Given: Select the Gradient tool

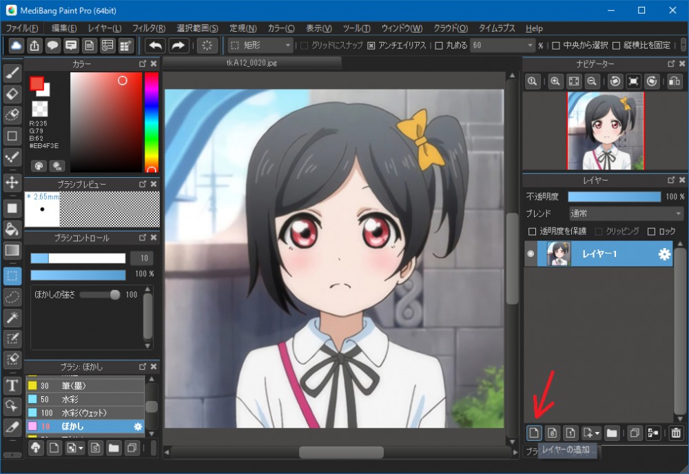Looking at the screenshot, I should pos(12,250).
